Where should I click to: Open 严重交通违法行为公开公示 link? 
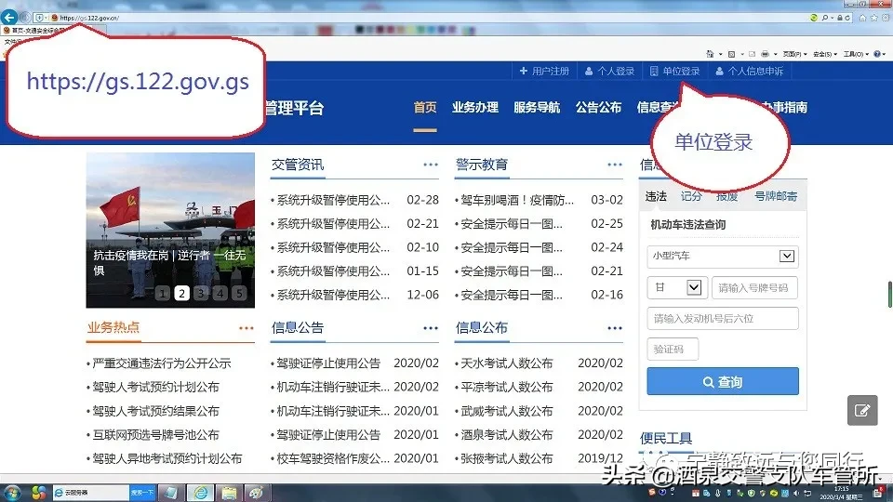161,363
